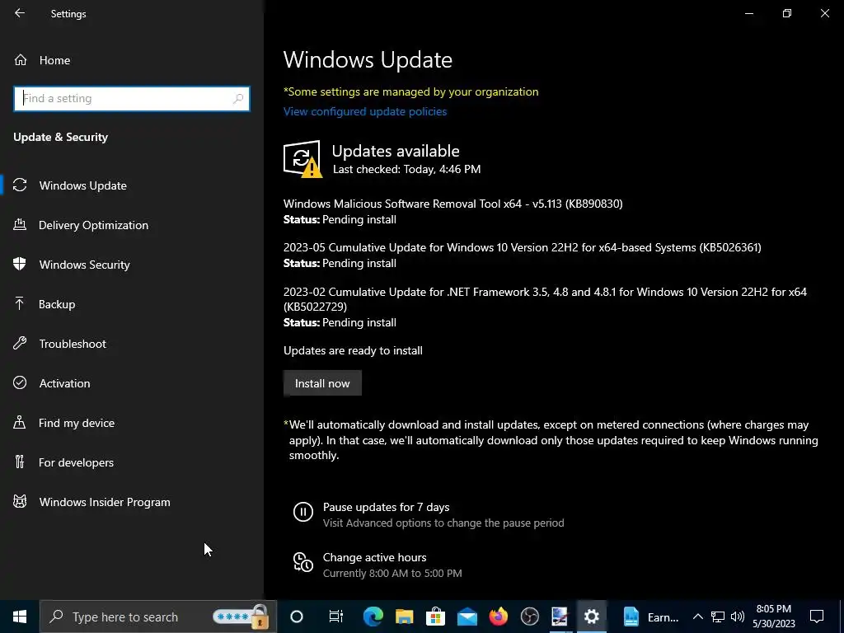Click the Settings gear on taskbar

[x=591, y=617]
